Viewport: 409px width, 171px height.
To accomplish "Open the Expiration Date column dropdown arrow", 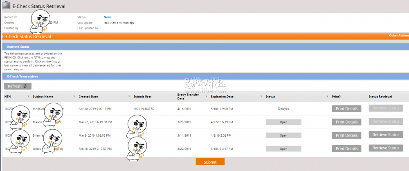I will pyautogui.click(x=261, y=97).
